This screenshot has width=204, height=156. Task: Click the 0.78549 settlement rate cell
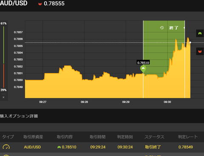[x=186, y=147]
